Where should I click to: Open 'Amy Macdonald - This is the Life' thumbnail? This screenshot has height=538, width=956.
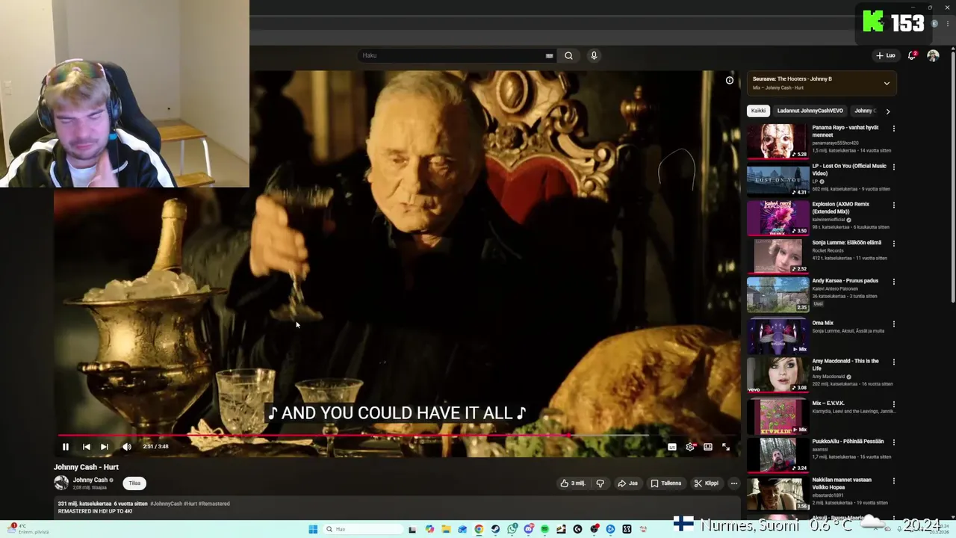[x=777, y=374]
